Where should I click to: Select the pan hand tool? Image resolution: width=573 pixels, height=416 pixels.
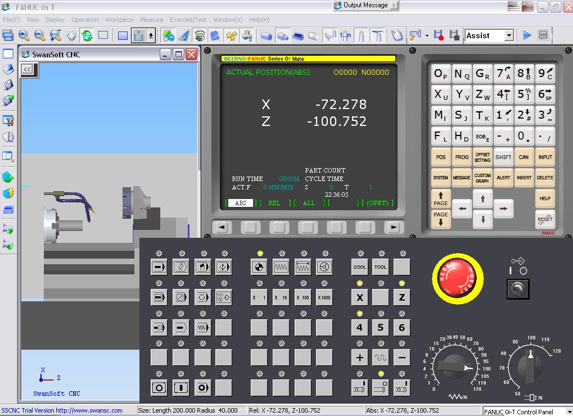click(x=71, y=35)
